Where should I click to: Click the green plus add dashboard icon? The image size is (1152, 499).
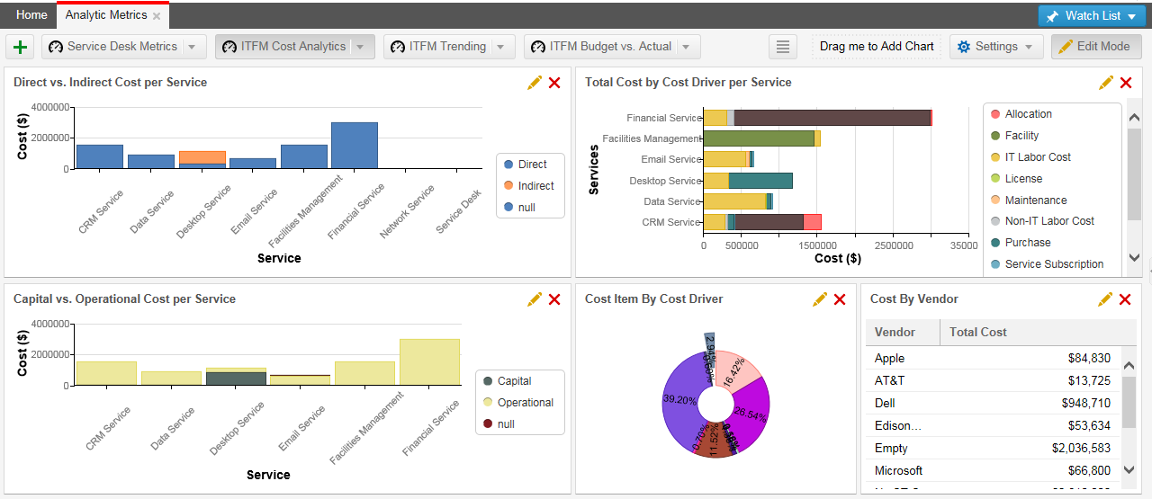[x=21, y=47]
